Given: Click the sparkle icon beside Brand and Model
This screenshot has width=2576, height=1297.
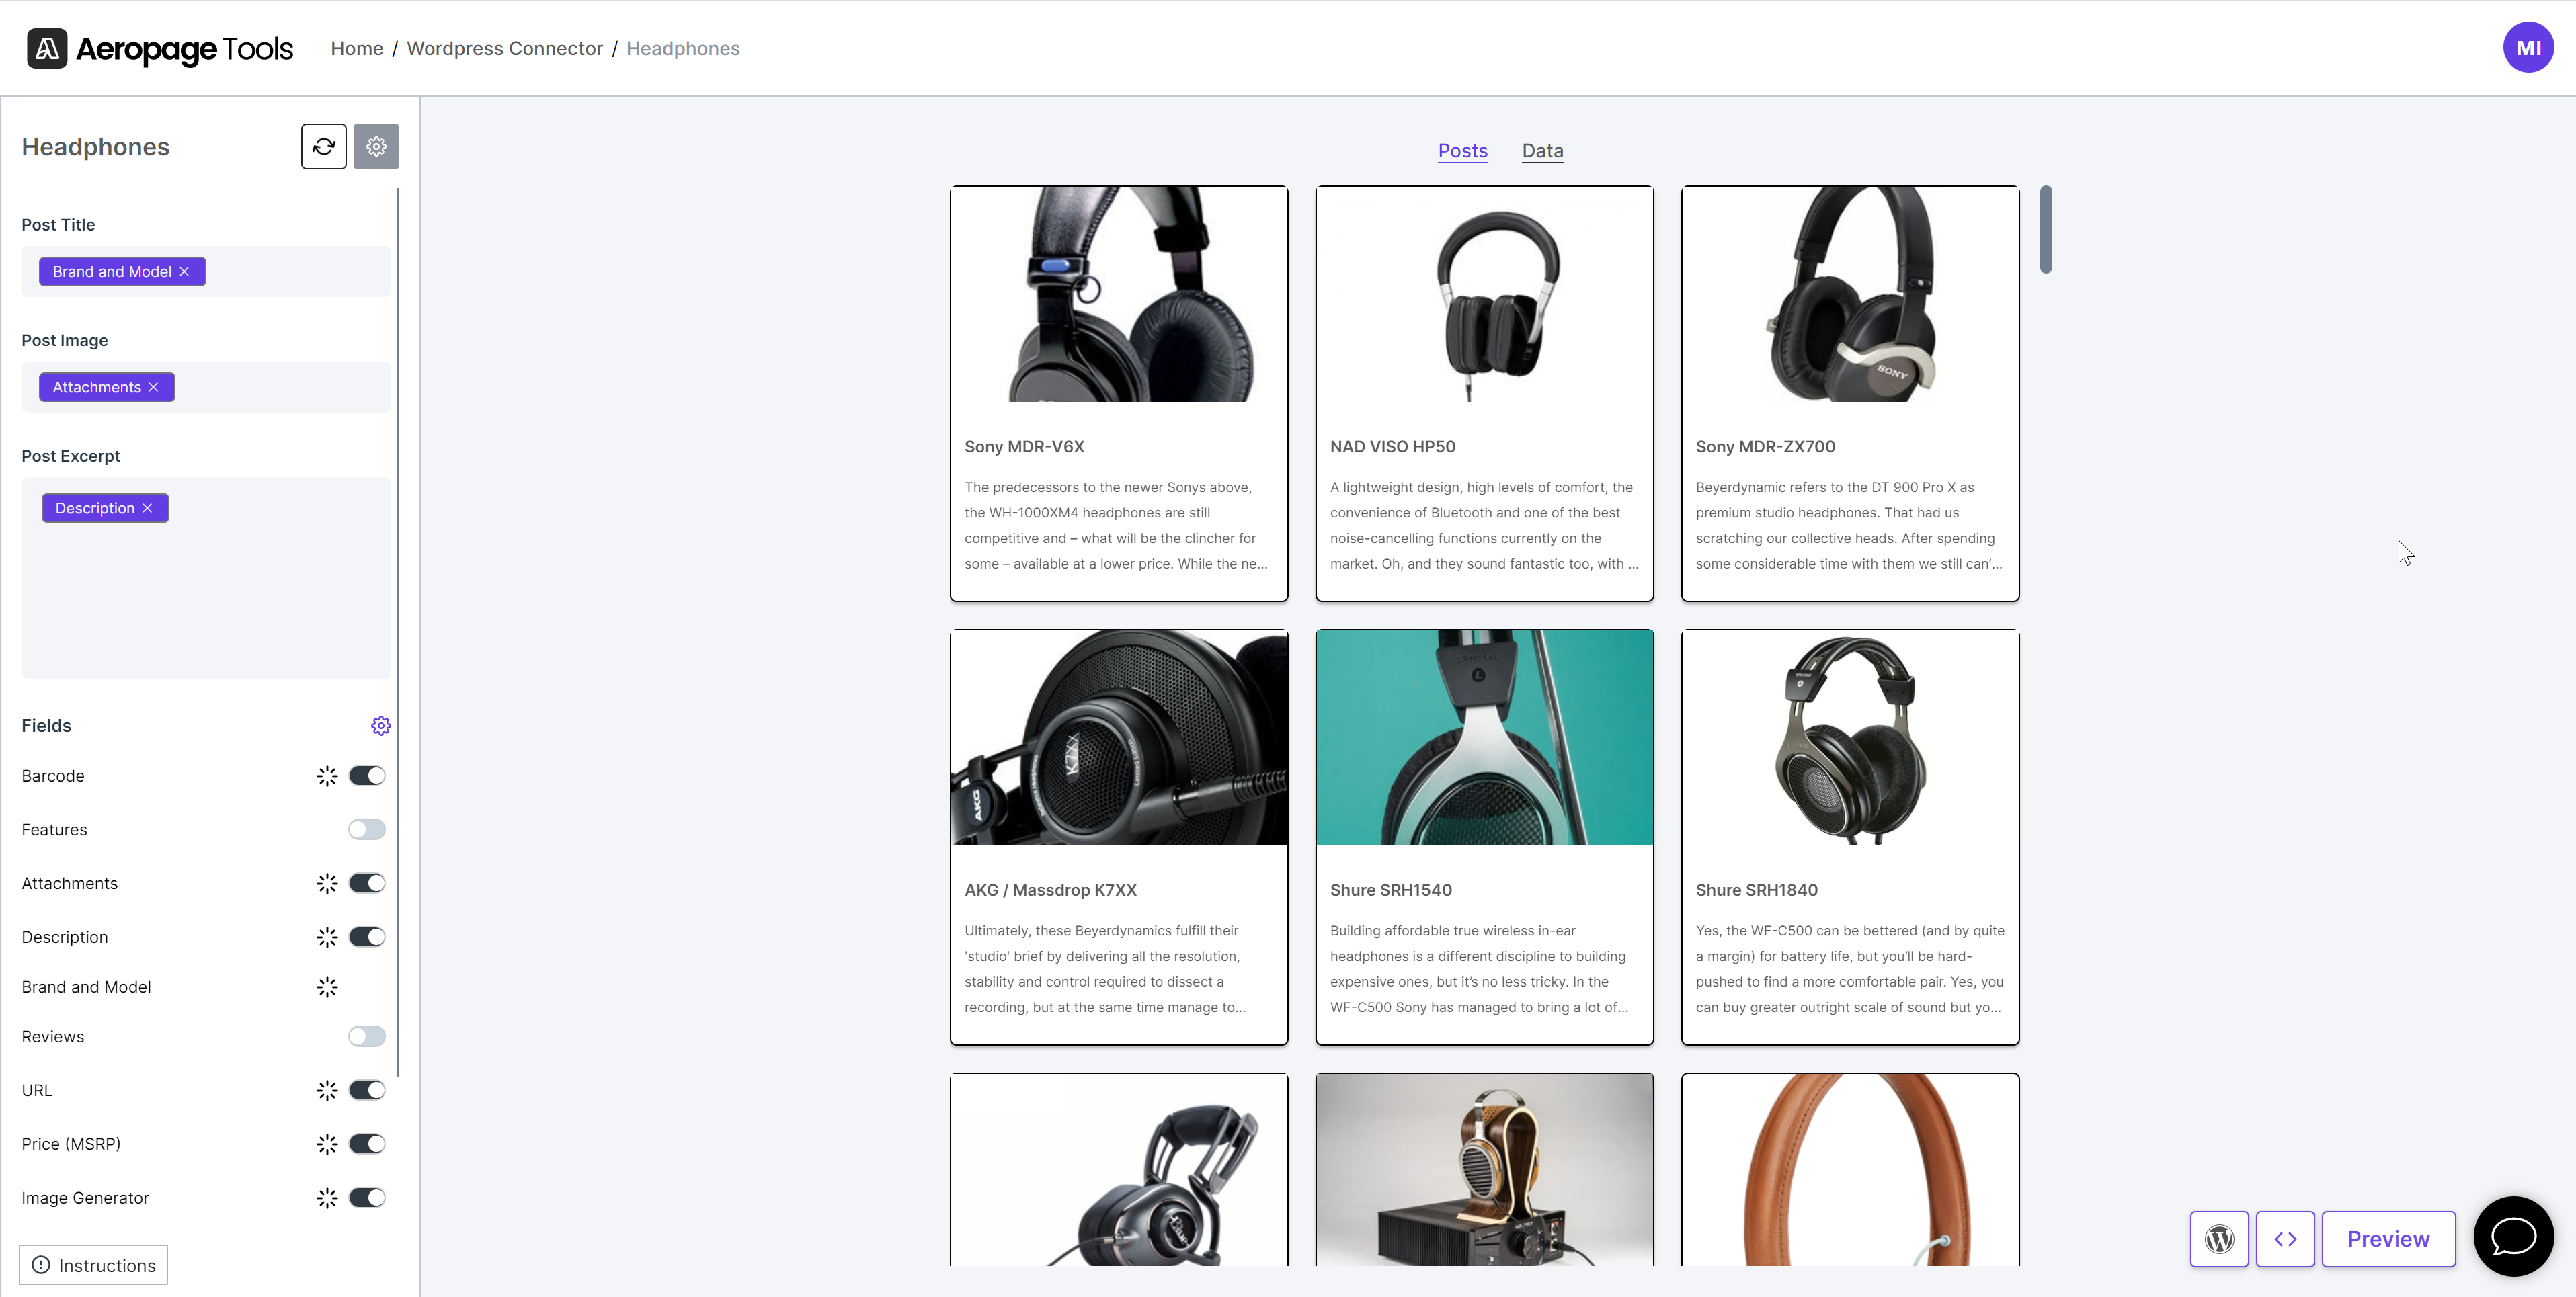Looking at the screenshot, I should click(327, 987).
